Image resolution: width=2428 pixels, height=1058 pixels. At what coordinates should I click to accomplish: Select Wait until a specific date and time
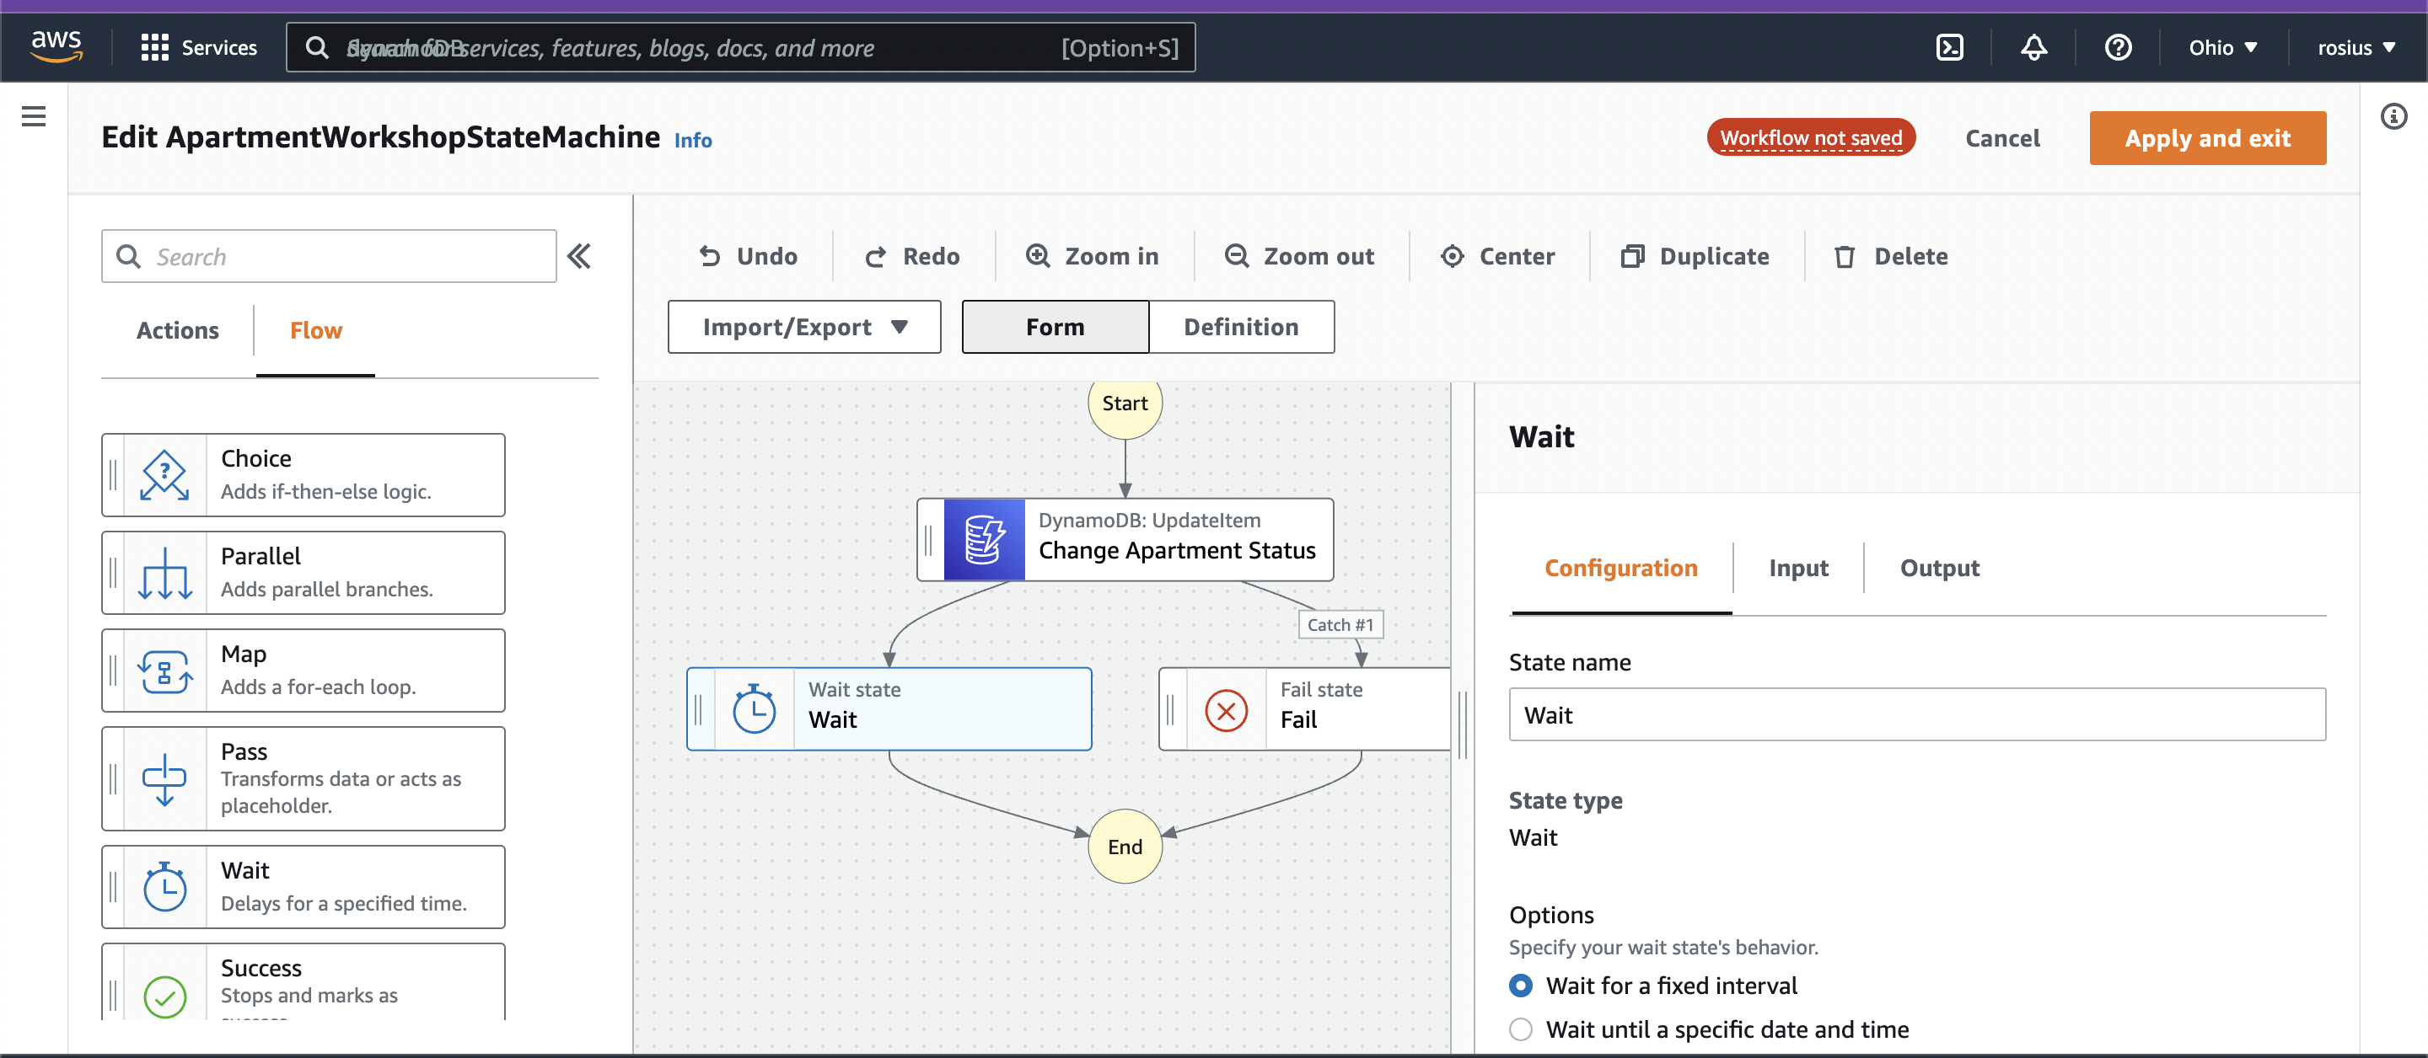[1520, 1029]
